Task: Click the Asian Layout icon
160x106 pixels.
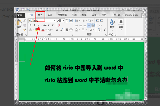Action: pyautogui.click(x=91, y=30)
